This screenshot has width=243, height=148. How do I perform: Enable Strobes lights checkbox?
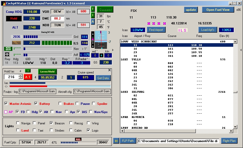click(51, 130)
